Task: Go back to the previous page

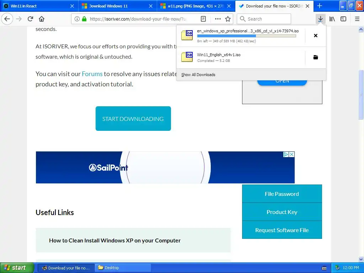Action: click(7, 19)
